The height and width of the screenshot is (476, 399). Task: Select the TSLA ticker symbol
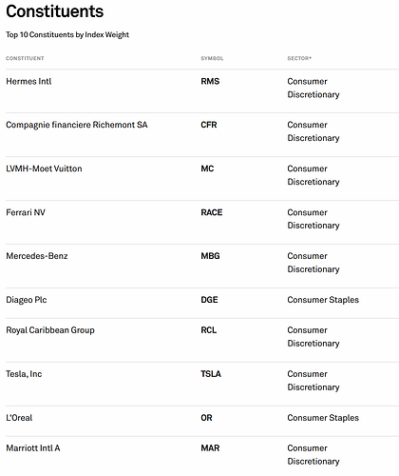[x=211, y=374]
